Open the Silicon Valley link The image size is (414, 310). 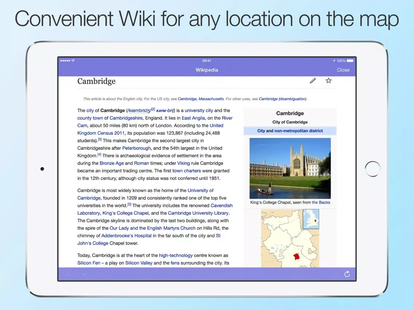[x=139, y=263]
